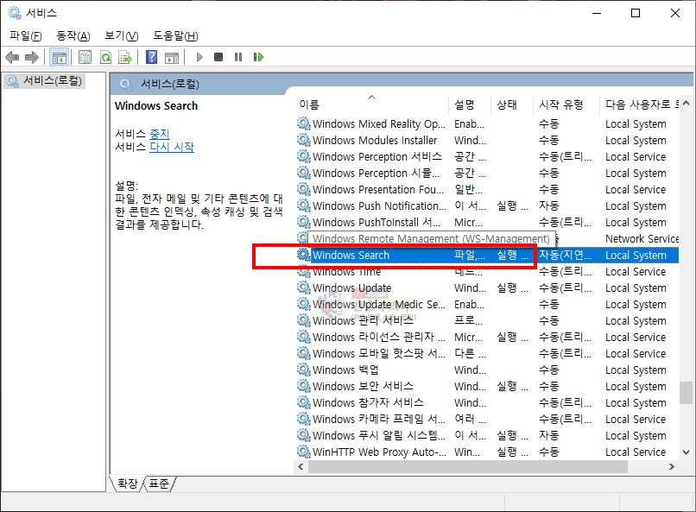The image size is (696, 512).
Task: Toggle Show/Hide Action Pane icon
Action: 172,57
